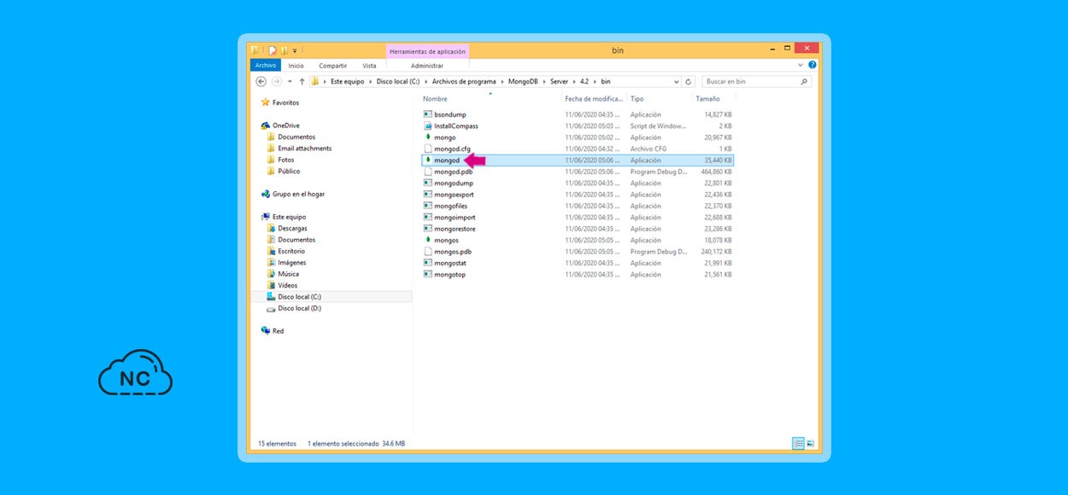
Task: Click Herramientas de aplicación contextual tab
Action: click(427, 51)
